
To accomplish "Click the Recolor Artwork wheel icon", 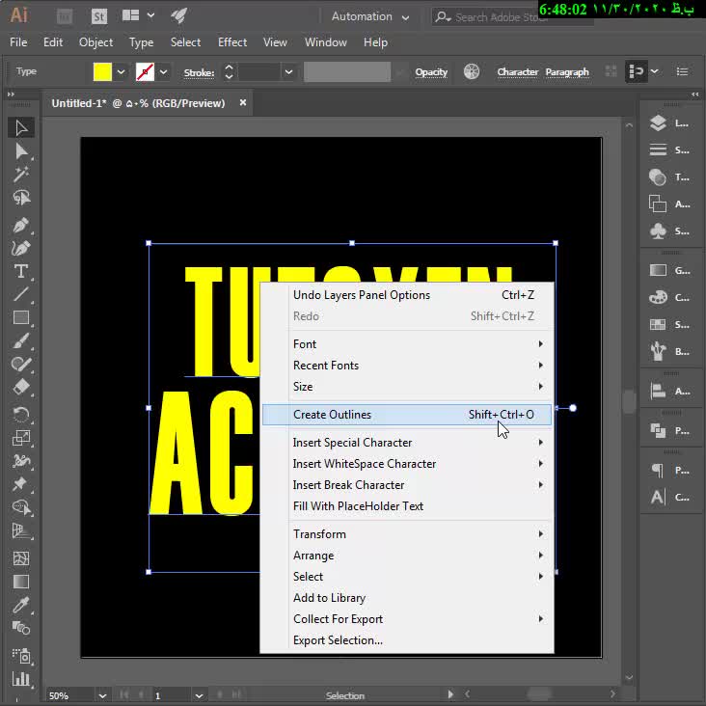I will 472,72.
